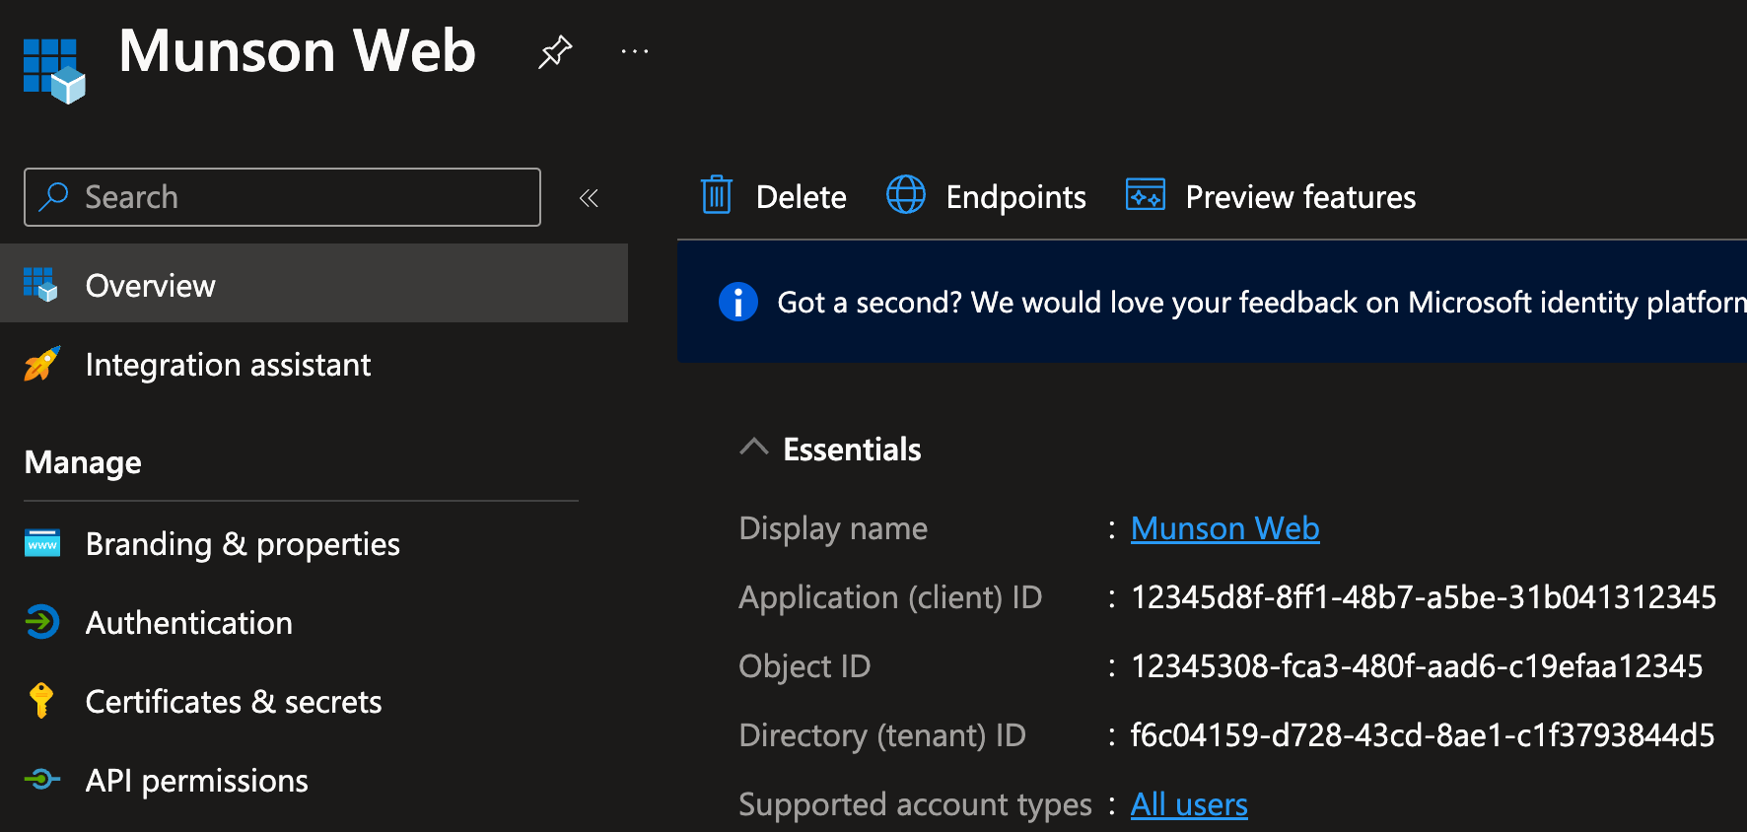Open the All users account types link

tap(1189, 805)
